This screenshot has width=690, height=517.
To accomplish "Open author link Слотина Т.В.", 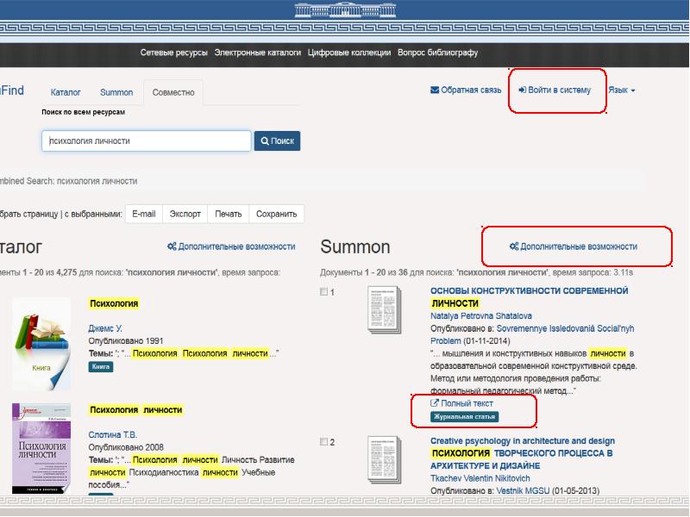I will click(x=113, y=435).
